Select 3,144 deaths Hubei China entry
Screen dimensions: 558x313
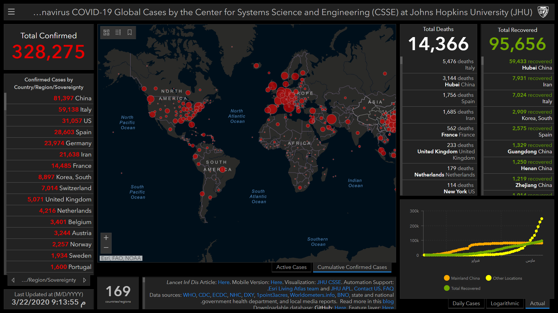point(439,81)
